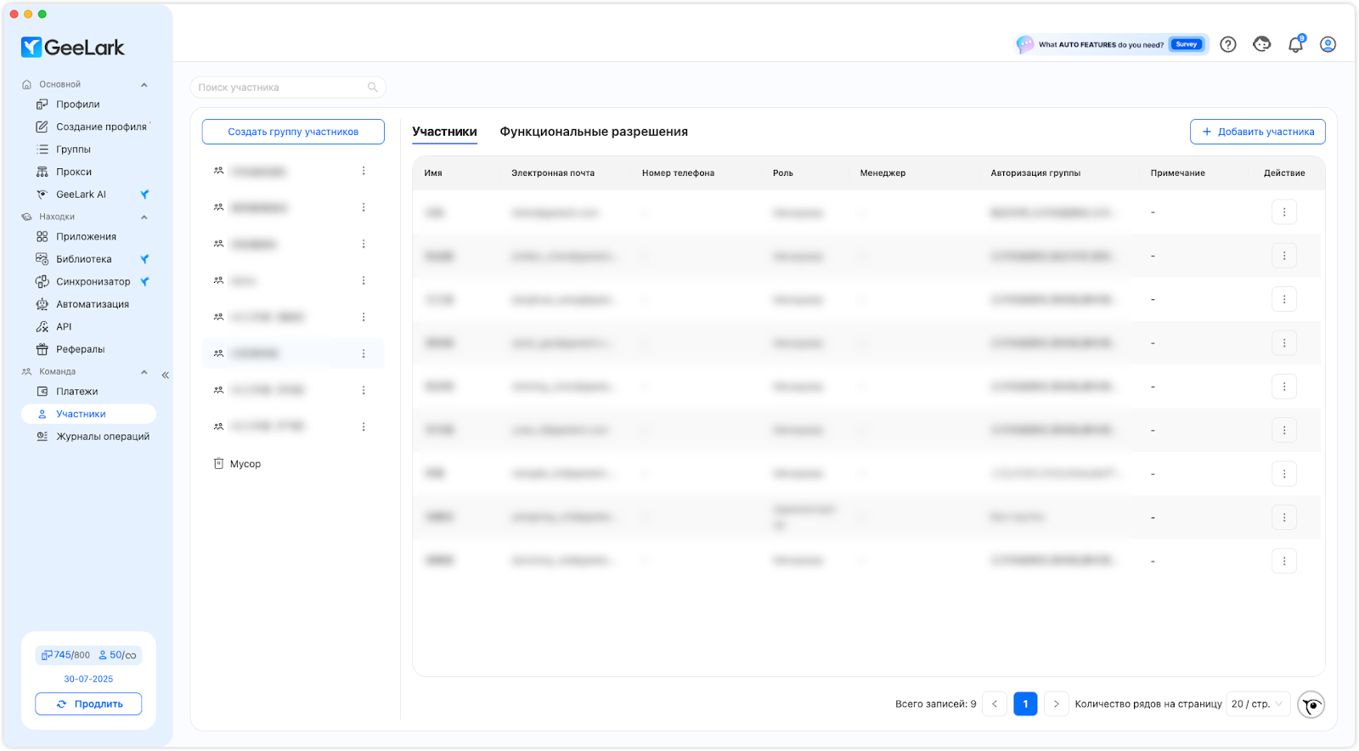Open the Библиотека section

click(83, 259)
